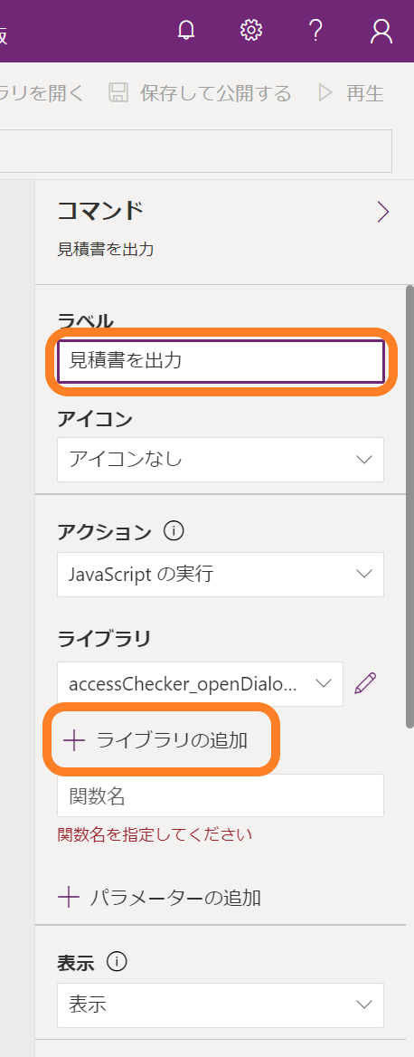Click パラメーターの追加 to add a parameter

tap(160, 897)
